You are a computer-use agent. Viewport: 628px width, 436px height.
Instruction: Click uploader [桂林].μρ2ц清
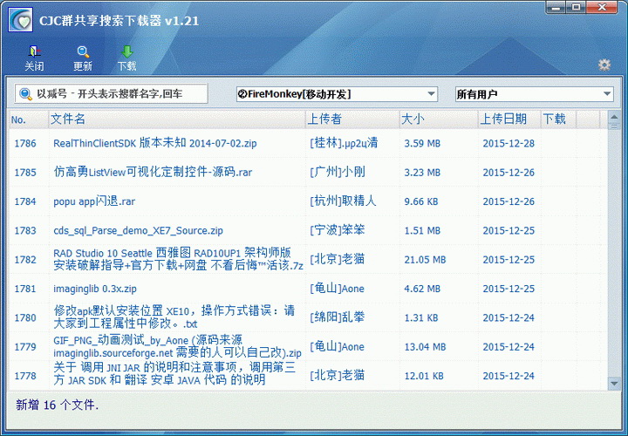click(x=344, y=143)
